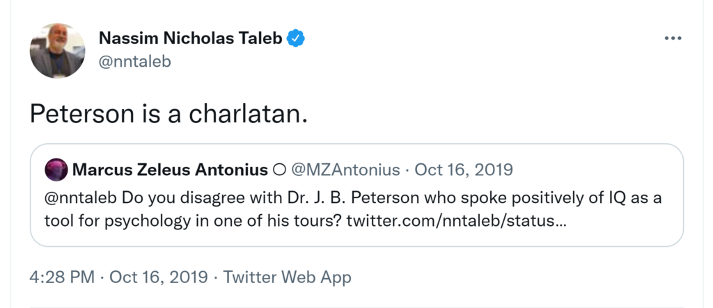Open the Marcus Zeleus Antonius profile name

point(170,170)
